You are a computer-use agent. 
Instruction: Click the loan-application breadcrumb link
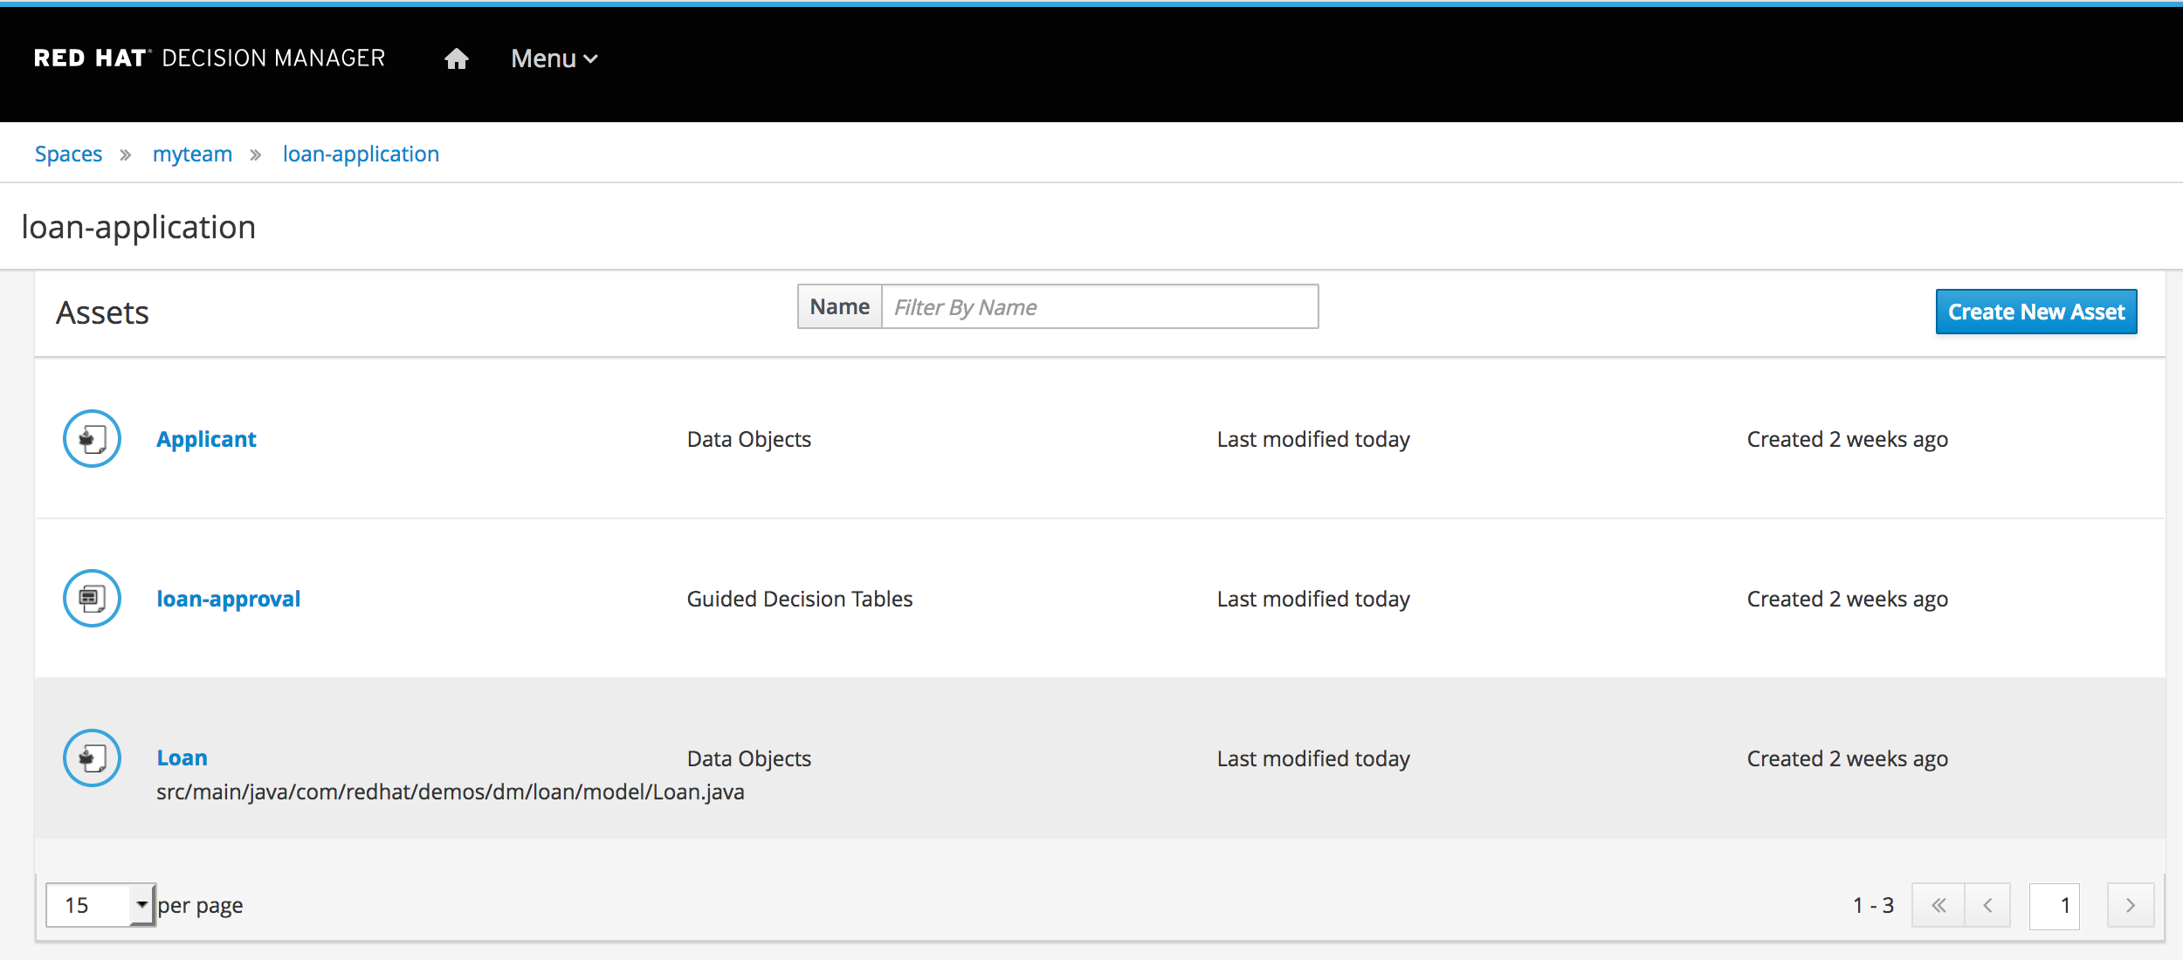tap(361, 154)
